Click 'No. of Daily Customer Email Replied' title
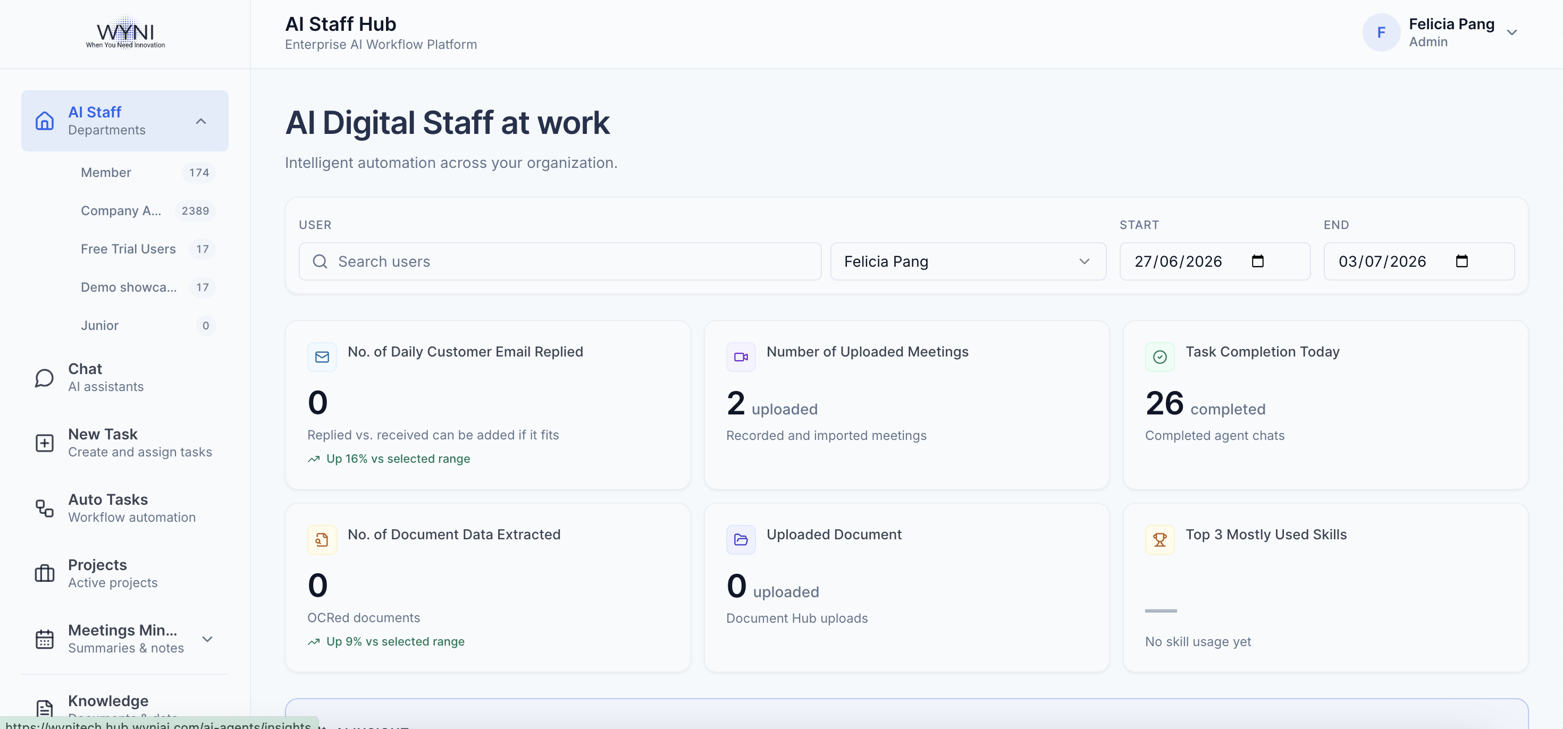Screen dimensions: 1563x729 [465, 352]
